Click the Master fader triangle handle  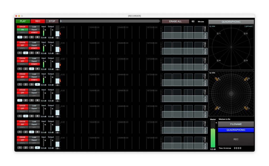[x=216, y=123]
